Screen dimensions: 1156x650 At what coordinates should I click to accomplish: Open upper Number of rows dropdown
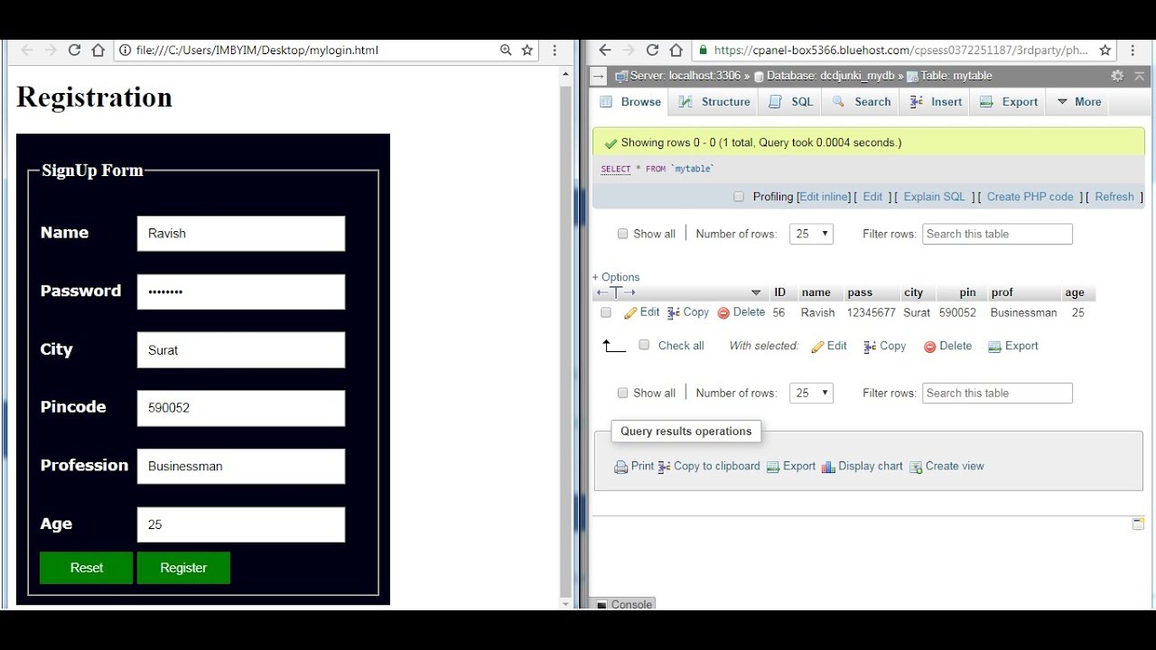click(x=811, y=234)
